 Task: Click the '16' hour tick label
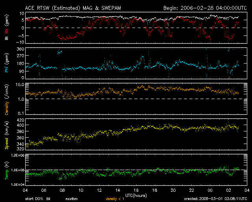click(x=136, y=191)
